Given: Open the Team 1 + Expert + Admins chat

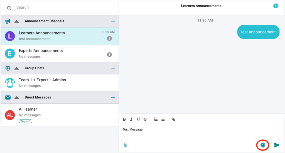Looking at the screenshot, I should coord(56,82).
